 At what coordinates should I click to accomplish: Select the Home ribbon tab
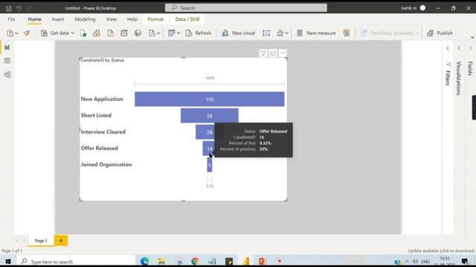35,19
